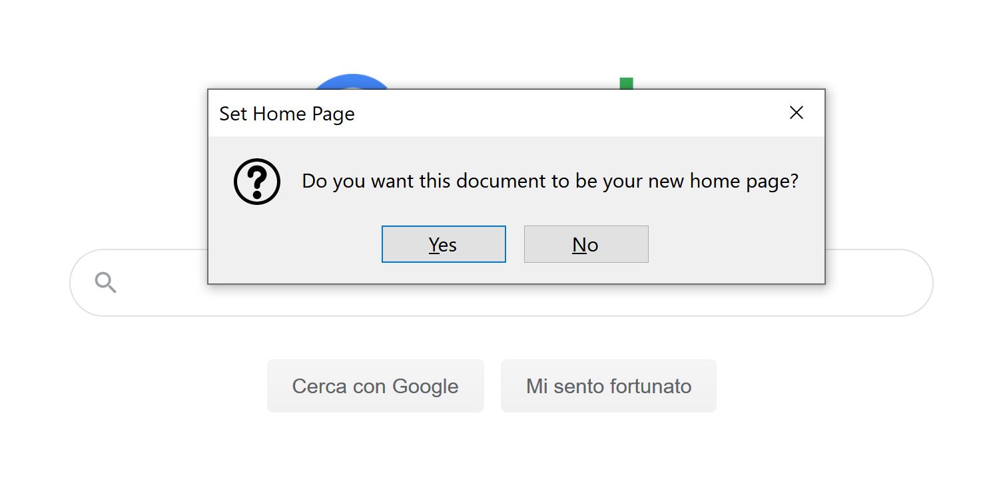Decline by choosing the No button
The height and width of the screenshot is (479, 987).
(x=586, y=244)
